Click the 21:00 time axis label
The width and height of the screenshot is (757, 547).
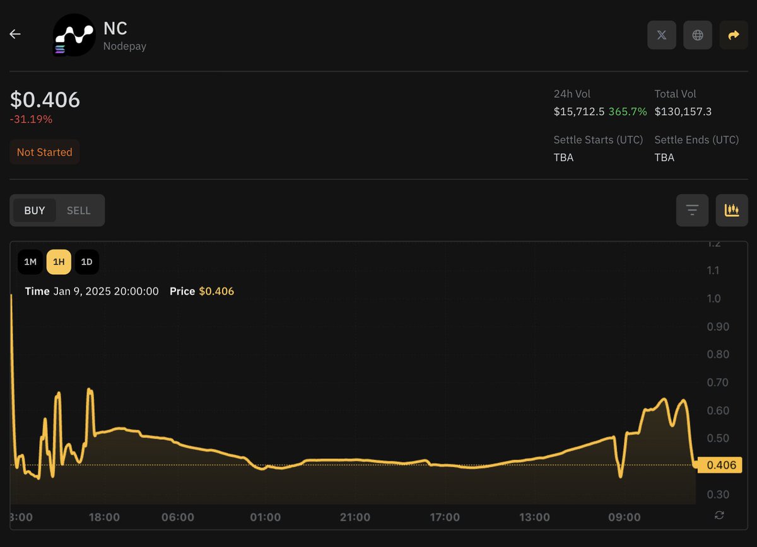point(355,517)
